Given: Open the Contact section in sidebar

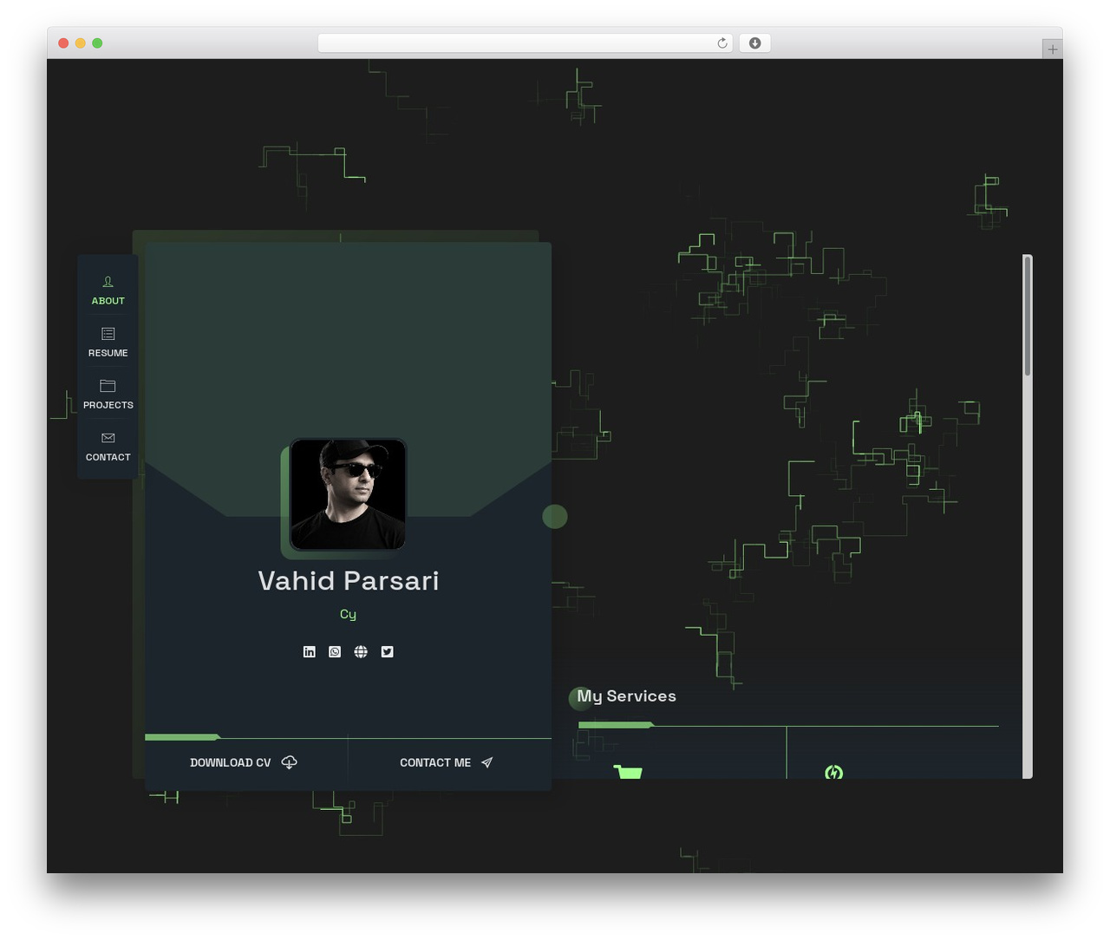Looking at the screenshot, I should point(108,447).
